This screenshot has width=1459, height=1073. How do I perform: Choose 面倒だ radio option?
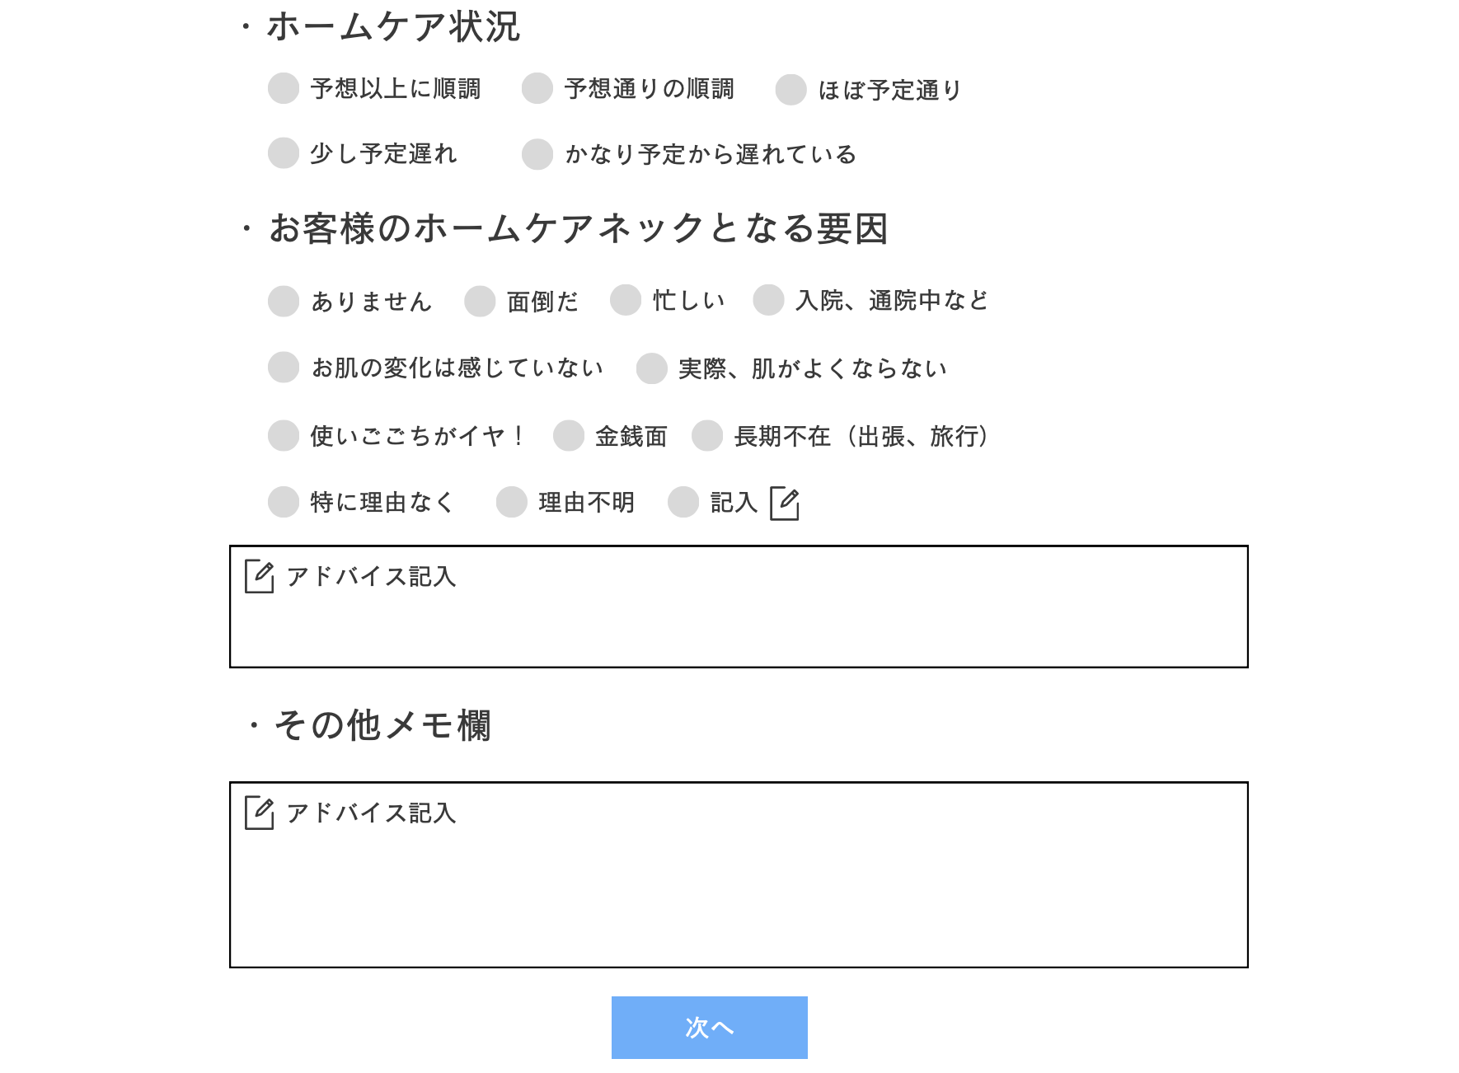tap(480, 302)
